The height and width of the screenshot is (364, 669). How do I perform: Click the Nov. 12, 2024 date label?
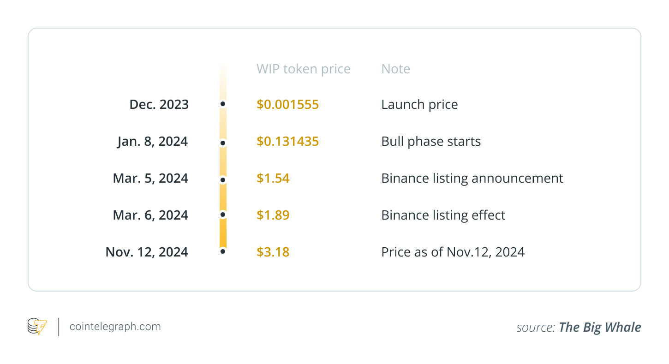[147, 252]
